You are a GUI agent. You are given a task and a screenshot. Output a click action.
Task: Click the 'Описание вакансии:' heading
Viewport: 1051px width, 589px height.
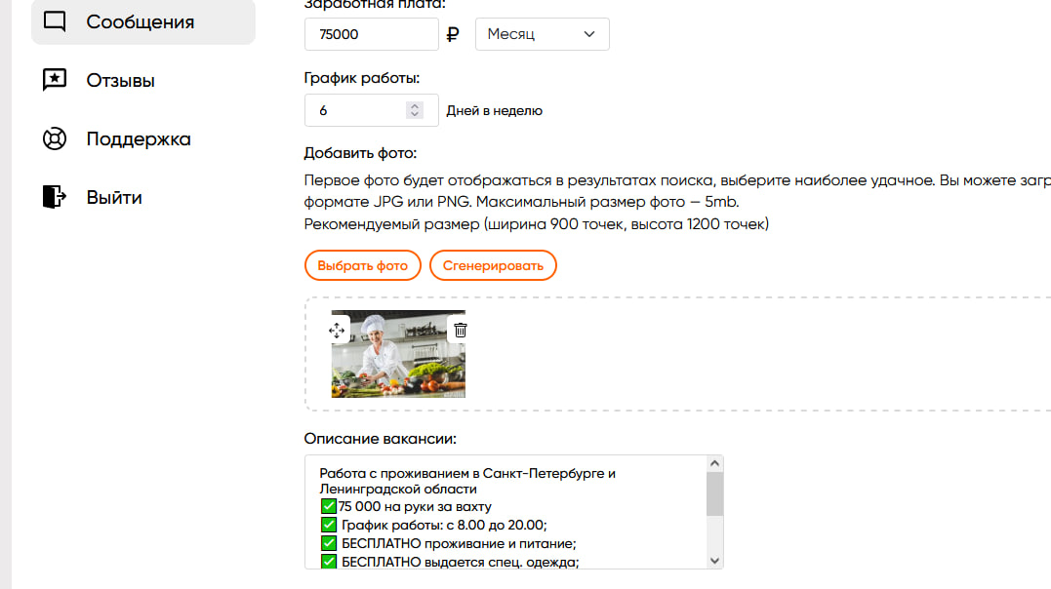click(x=380, y=438)
